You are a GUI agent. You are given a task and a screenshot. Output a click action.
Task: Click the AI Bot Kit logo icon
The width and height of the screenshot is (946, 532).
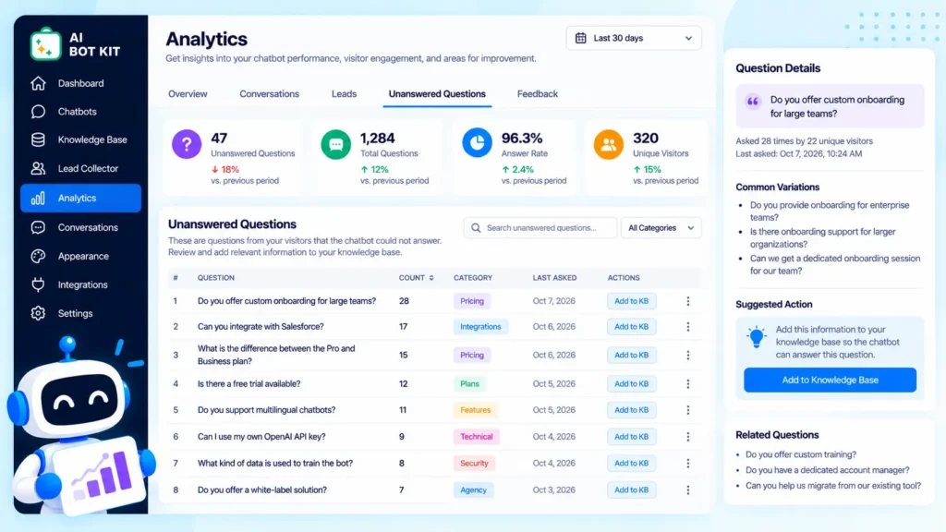(46, 44)
